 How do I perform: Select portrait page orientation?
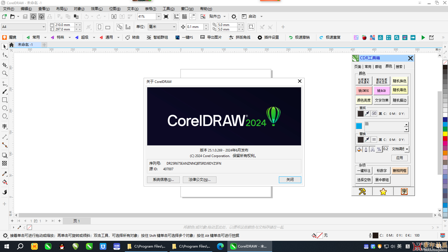pyautogui.click(x=99, y=27)
